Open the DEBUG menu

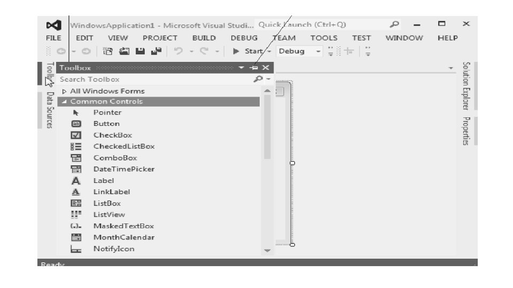tap(244, 38)
